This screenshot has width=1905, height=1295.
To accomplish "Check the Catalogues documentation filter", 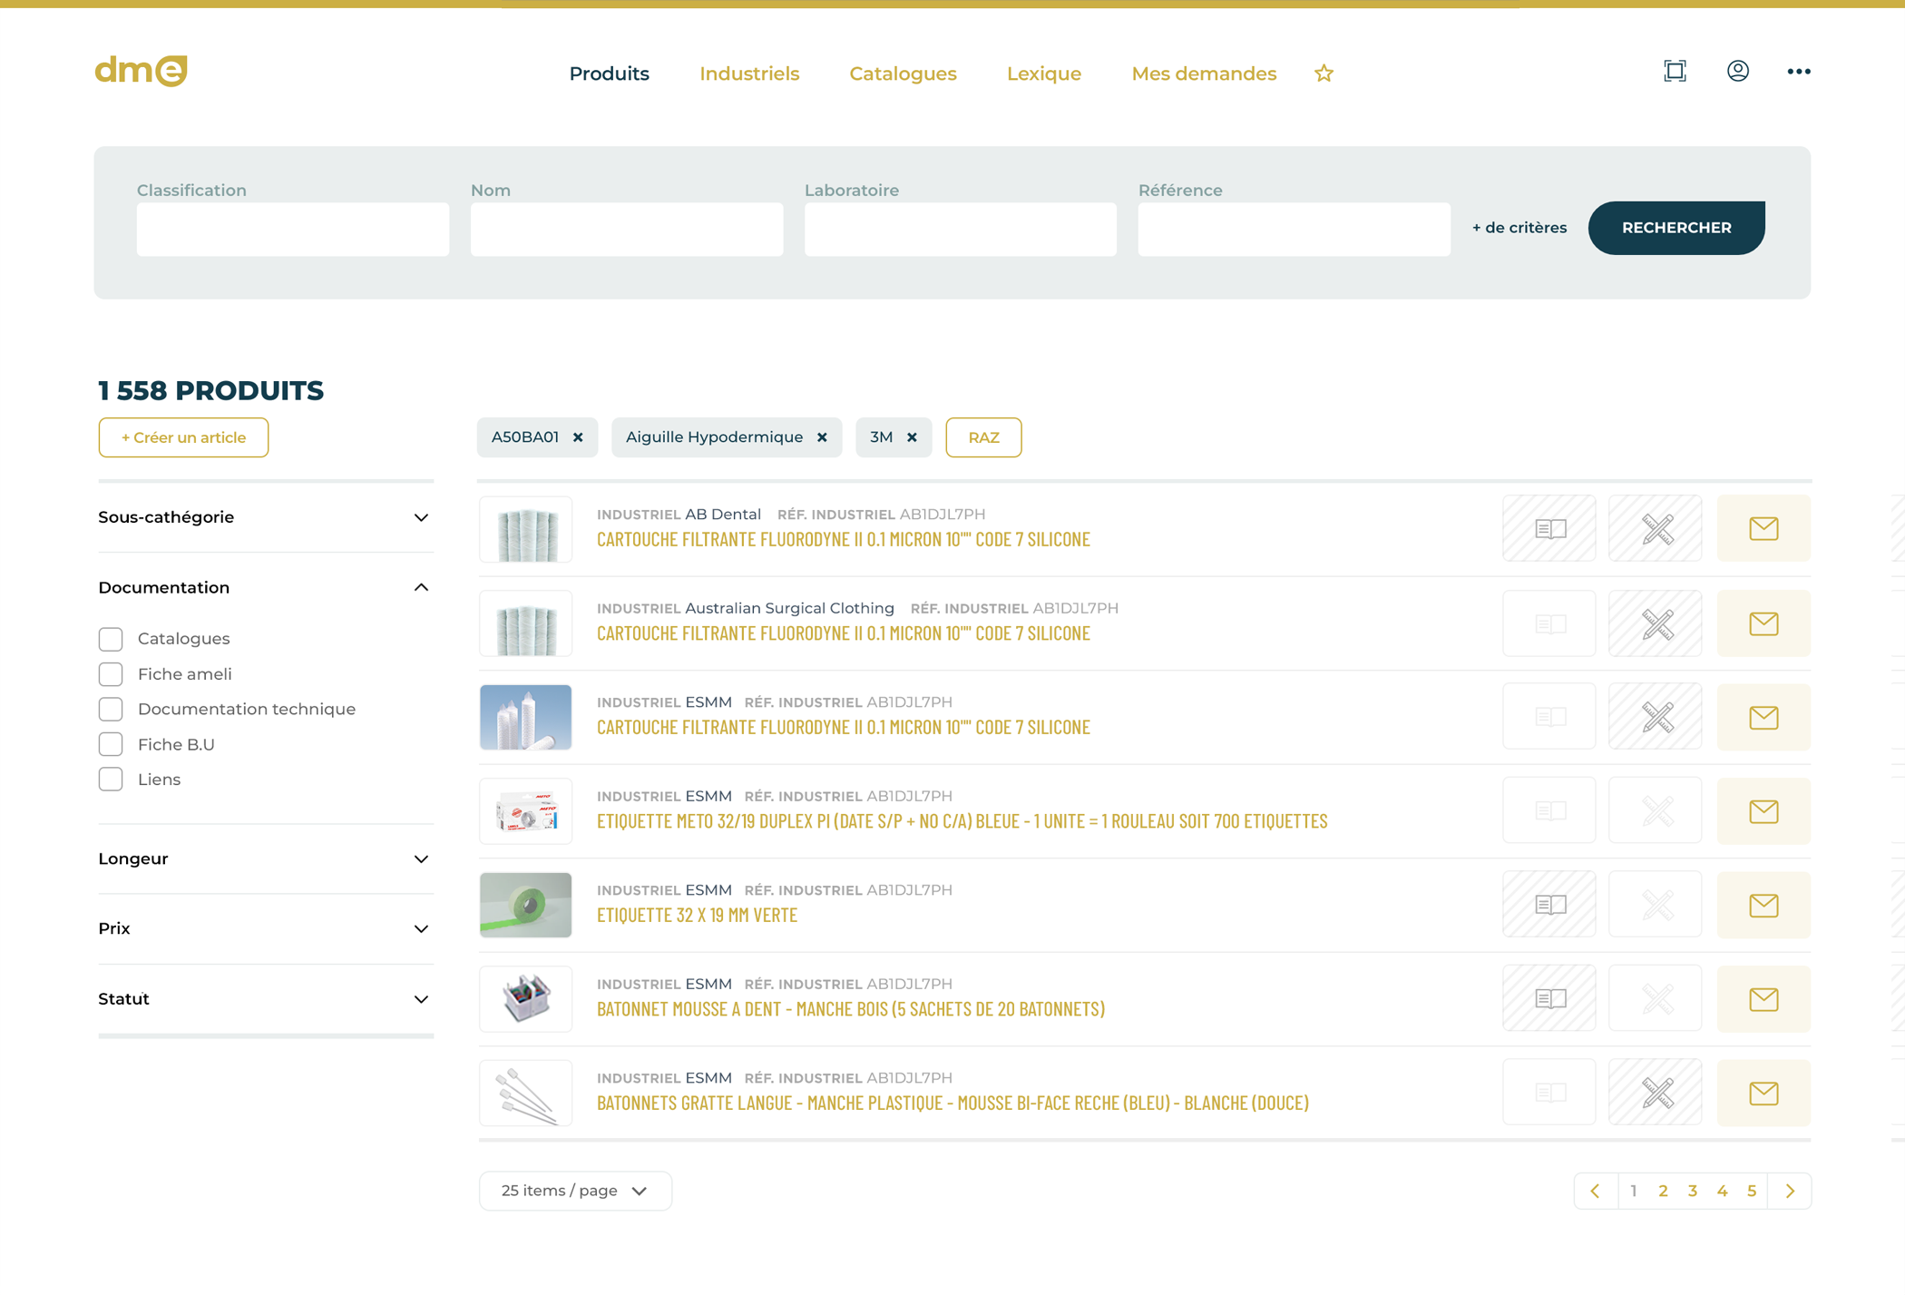I will pyautogui.click(x=111, y=639).
